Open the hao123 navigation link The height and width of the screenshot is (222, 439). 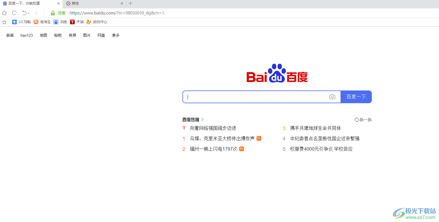[27, 35]
